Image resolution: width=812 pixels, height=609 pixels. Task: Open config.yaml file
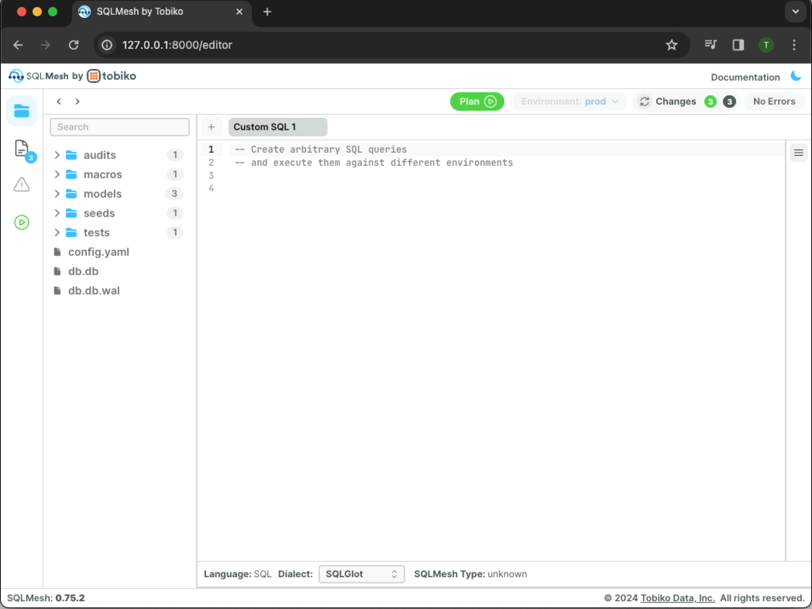(98, 252)
